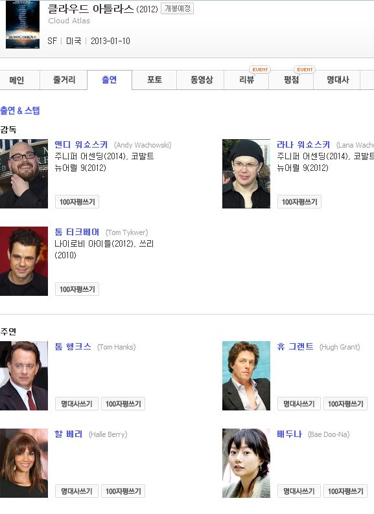The image size is (374, 514).
Task: Click 100자평쓰기 for Hugh Grant
Action: [345, 404]
